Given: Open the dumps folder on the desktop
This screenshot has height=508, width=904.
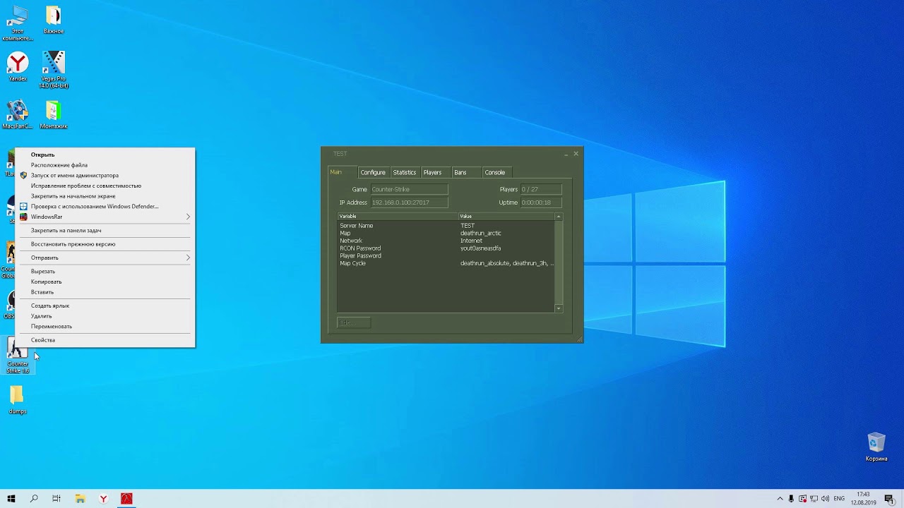Looking at the screenshot, I should coord(18,399).
